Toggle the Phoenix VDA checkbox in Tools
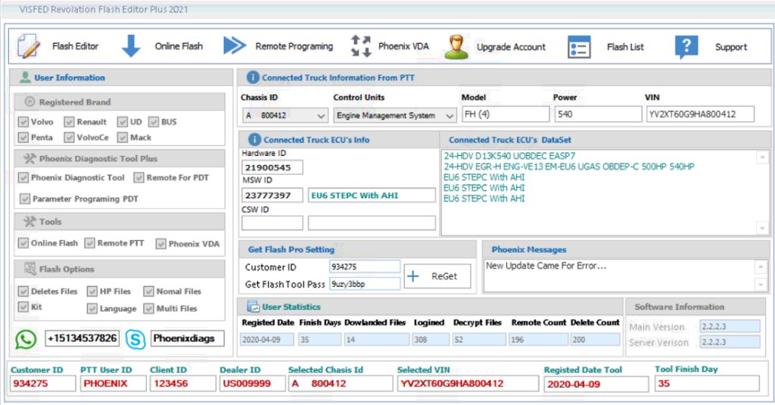Image resolution: width=775 pixels, height=405 pixels. tap(161, 243)
